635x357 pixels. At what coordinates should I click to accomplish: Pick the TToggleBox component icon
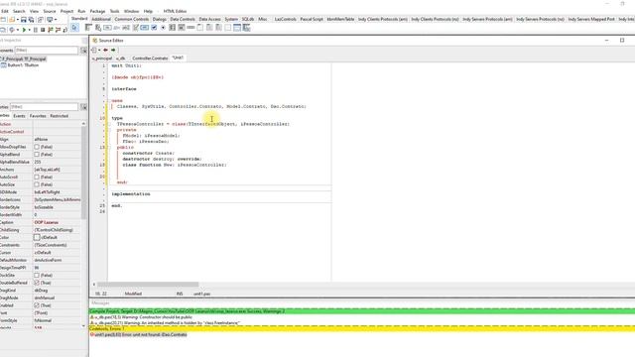tap(144, 28)
